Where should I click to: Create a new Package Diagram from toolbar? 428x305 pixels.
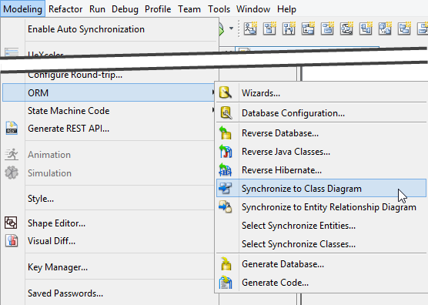[404, 28]
